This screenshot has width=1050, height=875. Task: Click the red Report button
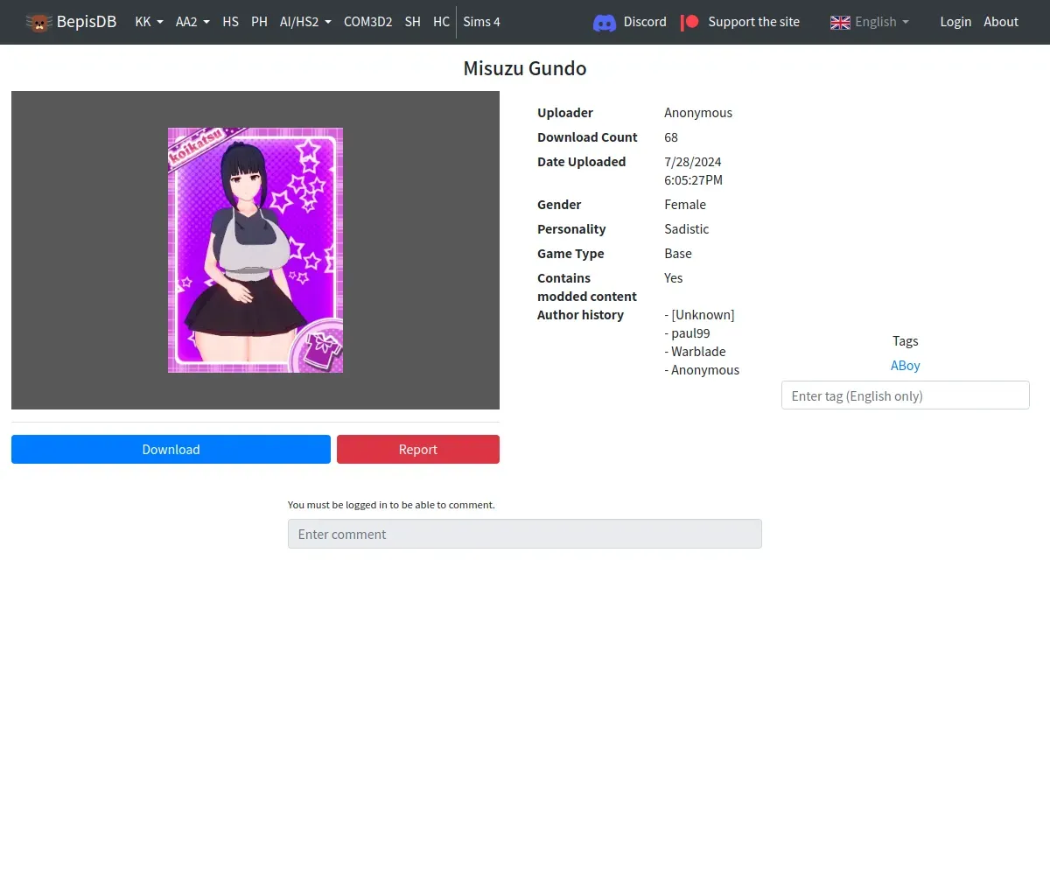(x=418, y=449)
